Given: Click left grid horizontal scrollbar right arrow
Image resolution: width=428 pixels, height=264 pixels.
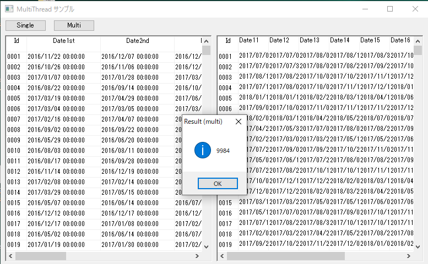Looking at the screenshot, I should [198, 256].
